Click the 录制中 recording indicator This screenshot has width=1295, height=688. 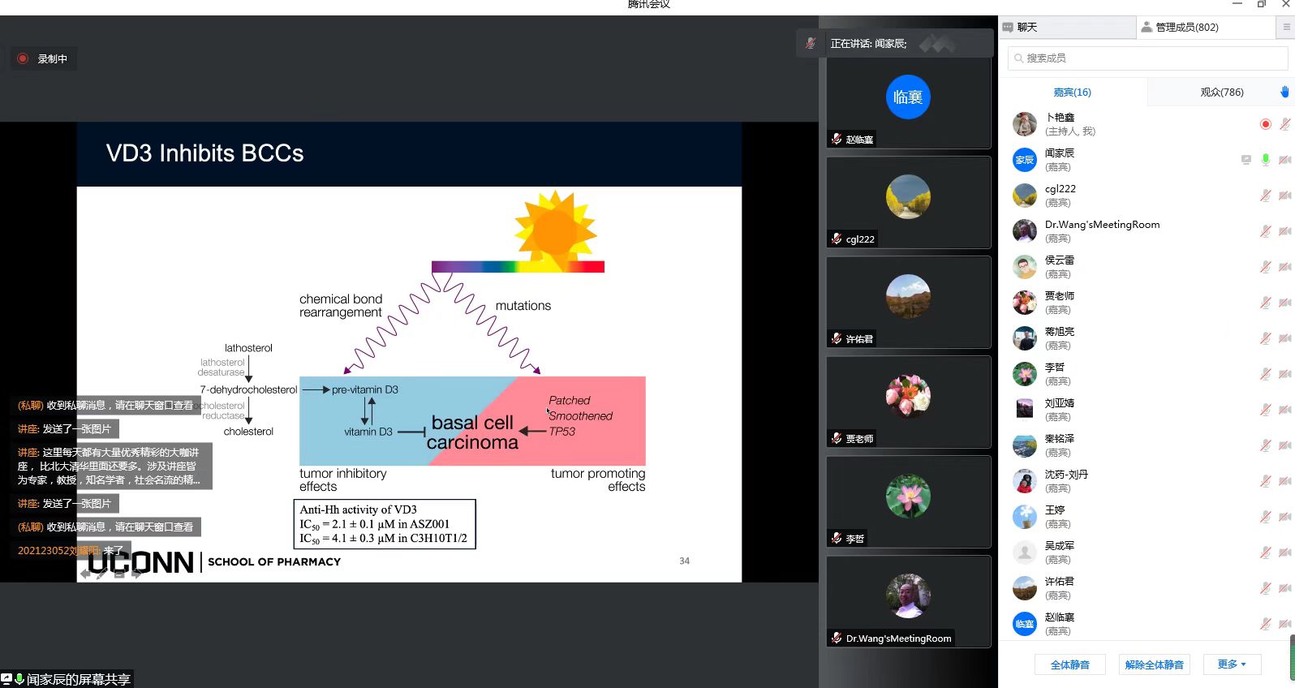pos(44,58)
